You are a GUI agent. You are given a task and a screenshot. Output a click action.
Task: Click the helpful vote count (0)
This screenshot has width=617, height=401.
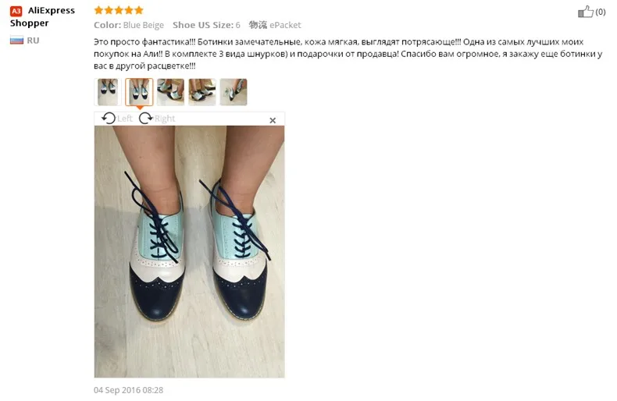click(x=600, y=12)
